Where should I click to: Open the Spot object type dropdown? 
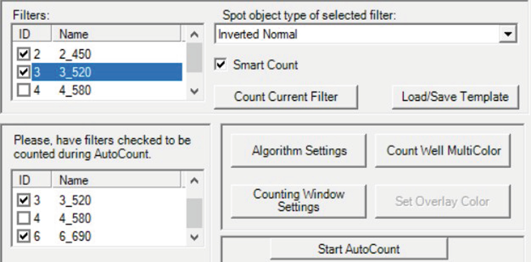point(507,34)
